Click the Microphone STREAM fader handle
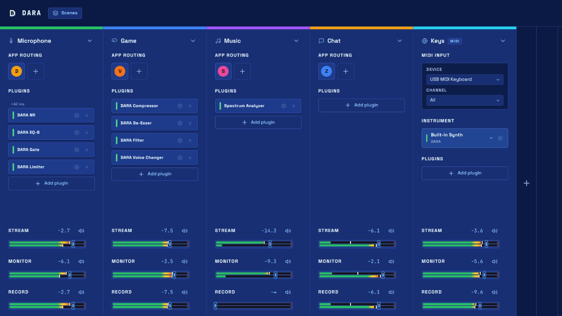Screen dimensions: 562x316 tap(73, 244)
